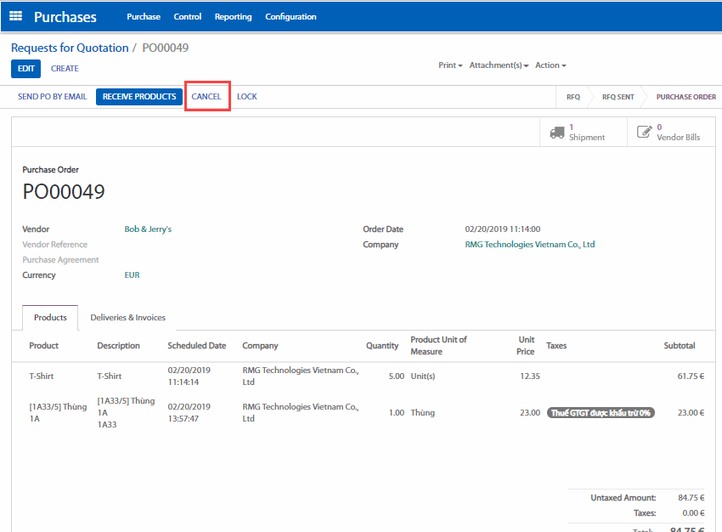Viewport: 722px width, 532px height.
Task: Click the Vendor Bills edit icon
Action: (645, 133)
